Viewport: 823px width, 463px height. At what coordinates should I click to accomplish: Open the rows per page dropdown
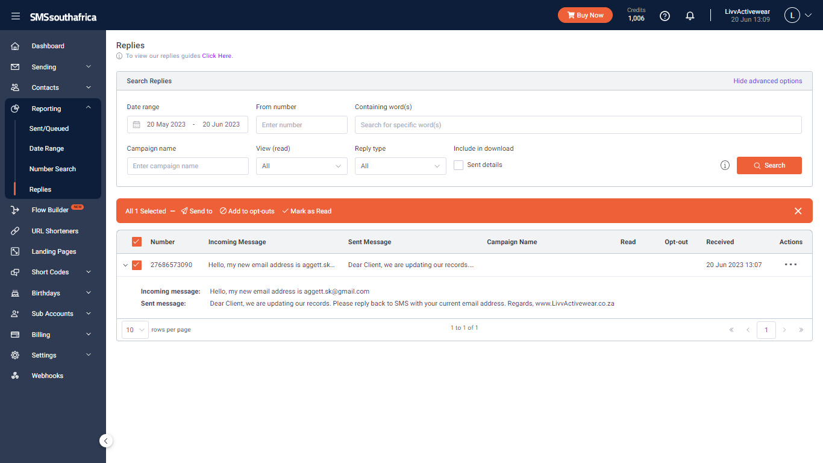135,330
